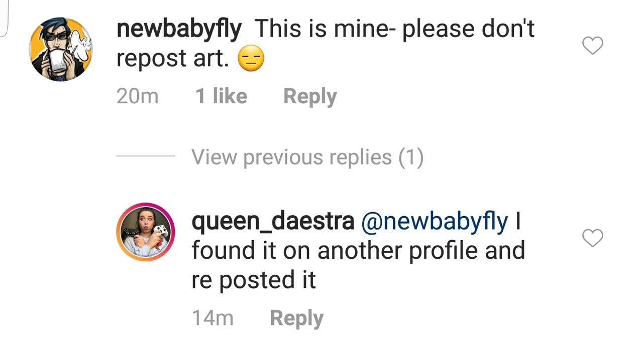Expand View previous replies (1)
Image resolution: width=643 pixels, height=355 pixels.
click(x=307, y=157)
